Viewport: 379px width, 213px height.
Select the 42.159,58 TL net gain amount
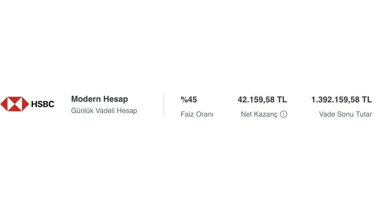pyautogui.click(x=262, y=100)
